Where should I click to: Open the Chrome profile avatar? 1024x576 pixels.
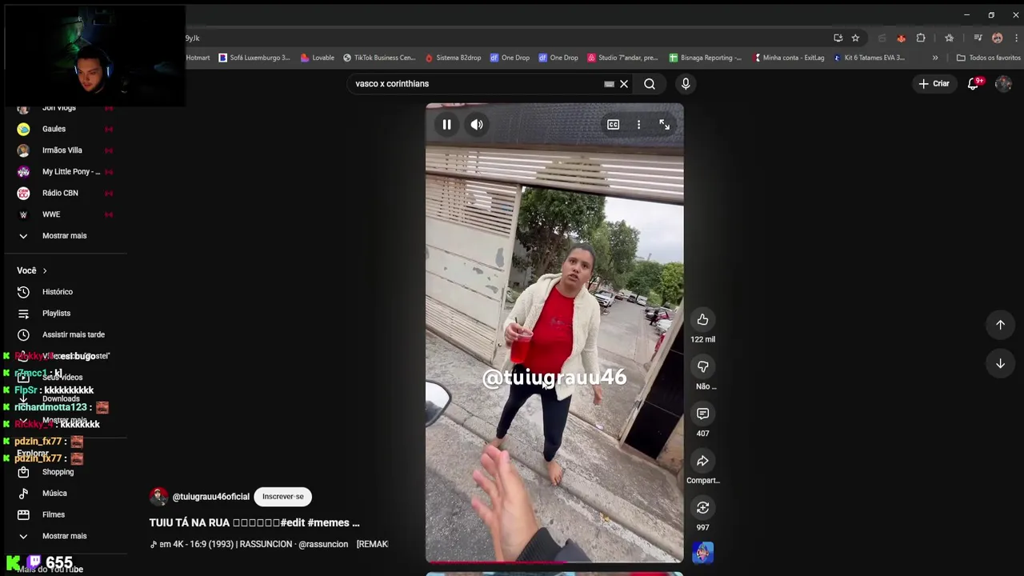pyautogui.click(x=997, y=38)
